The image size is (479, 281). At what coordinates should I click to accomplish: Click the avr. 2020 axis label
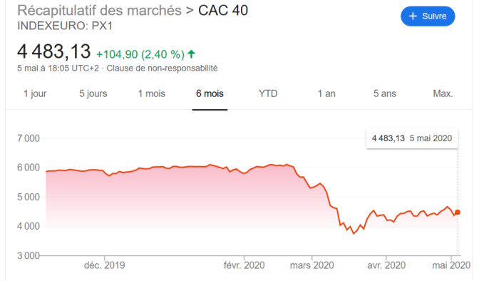(x=386, y=265)
